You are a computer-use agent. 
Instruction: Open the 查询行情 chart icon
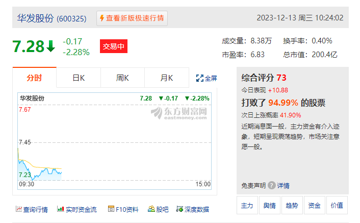pos(18,209)
